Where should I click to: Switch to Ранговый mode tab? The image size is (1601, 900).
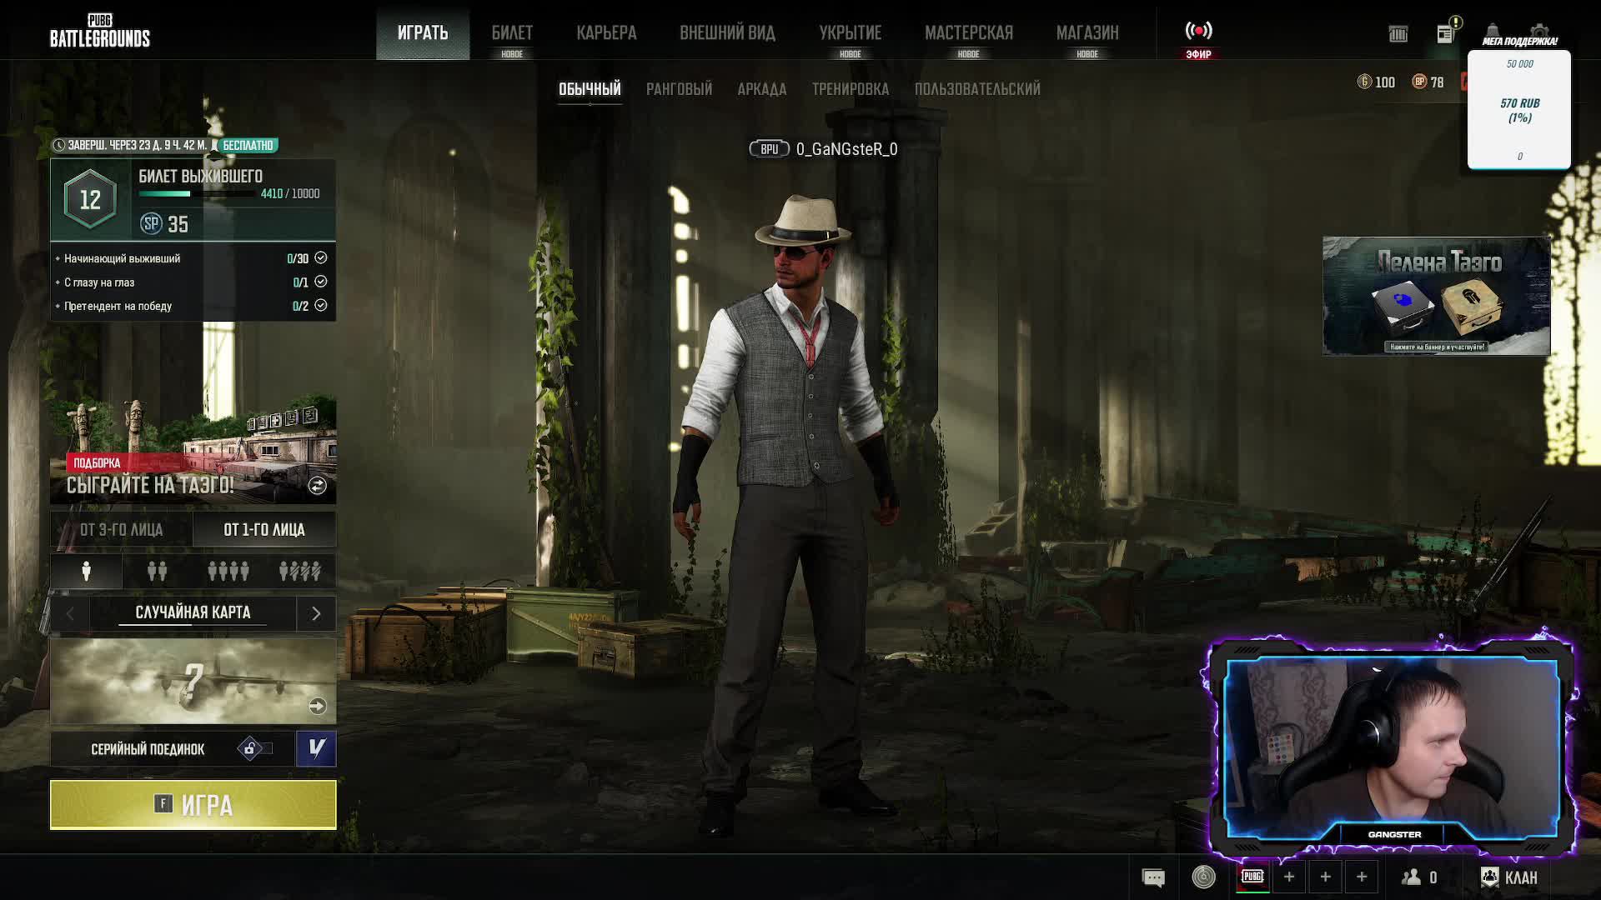[679, 89]
